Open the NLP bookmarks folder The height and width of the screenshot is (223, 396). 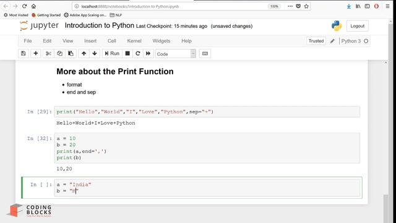coord(116,15)
